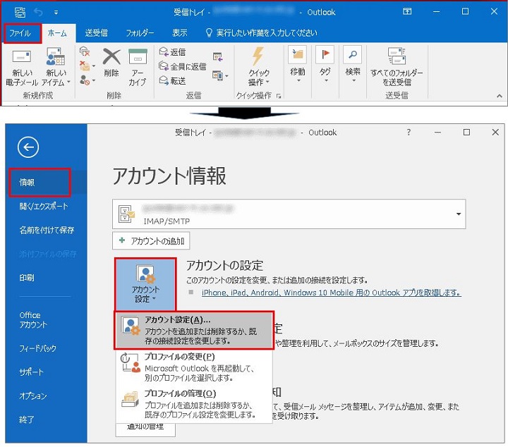Click すべてのフォルダーを送受信
508x447 pixels.
(397, 67)
